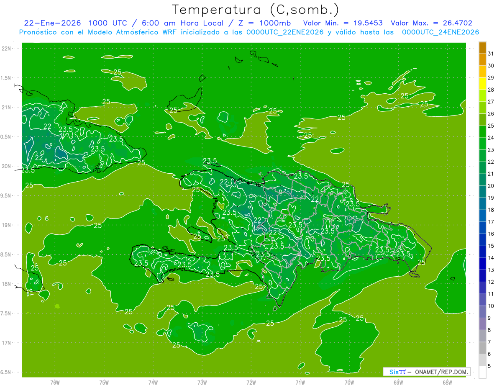The image size is (502, 388).
Task: Click the white swatch below legend value 5
Action: click(x=482, y=372)
